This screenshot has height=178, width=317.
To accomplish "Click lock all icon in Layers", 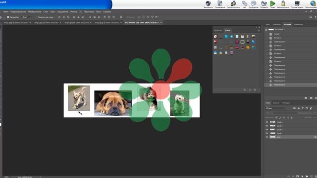I will pos(291,118).
